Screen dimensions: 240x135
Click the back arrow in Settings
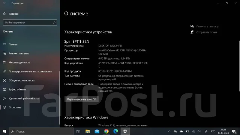click(x=4, y=3)
